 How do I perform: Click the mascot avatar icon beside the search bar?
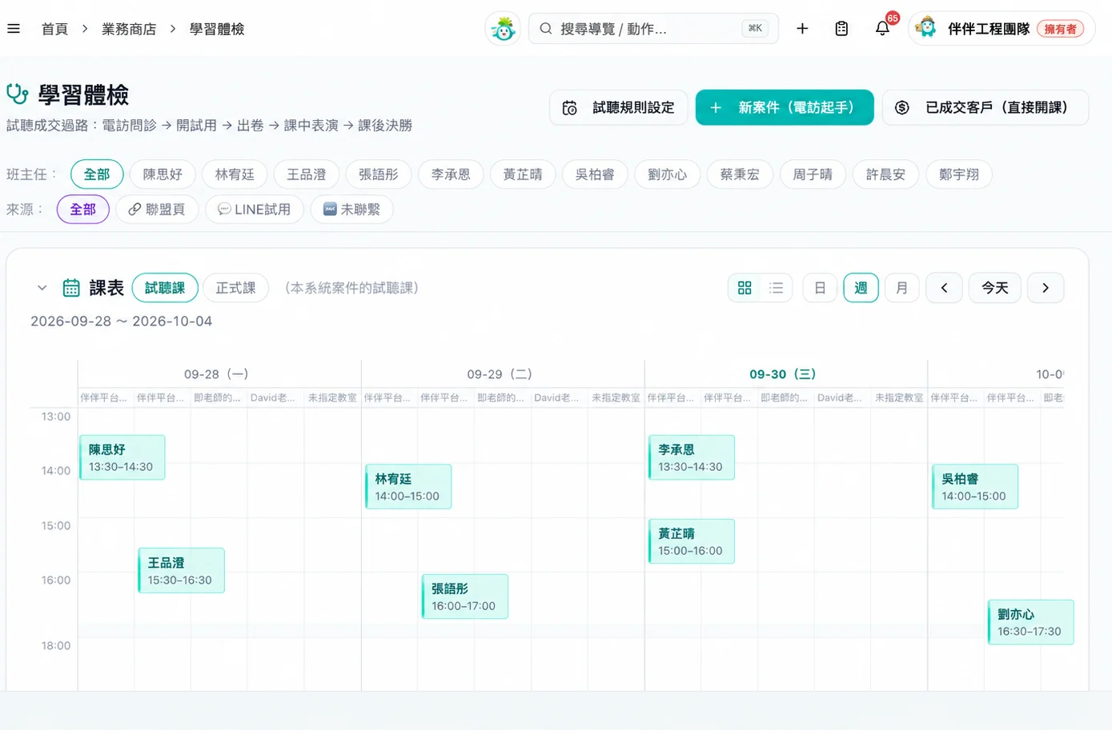[x=503, y=29]
